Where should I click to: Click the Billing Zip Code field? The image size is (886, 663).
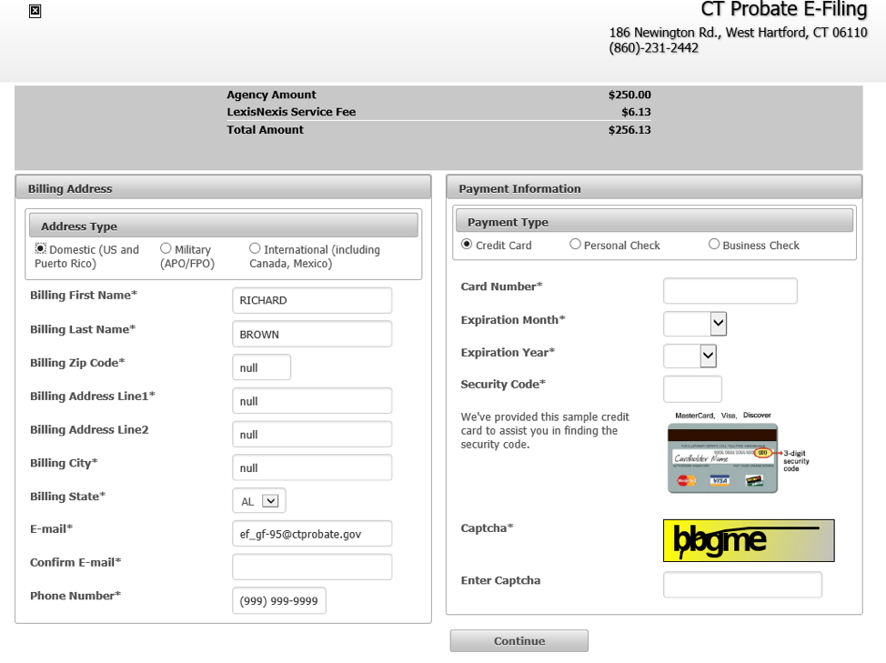click(262, 367)
